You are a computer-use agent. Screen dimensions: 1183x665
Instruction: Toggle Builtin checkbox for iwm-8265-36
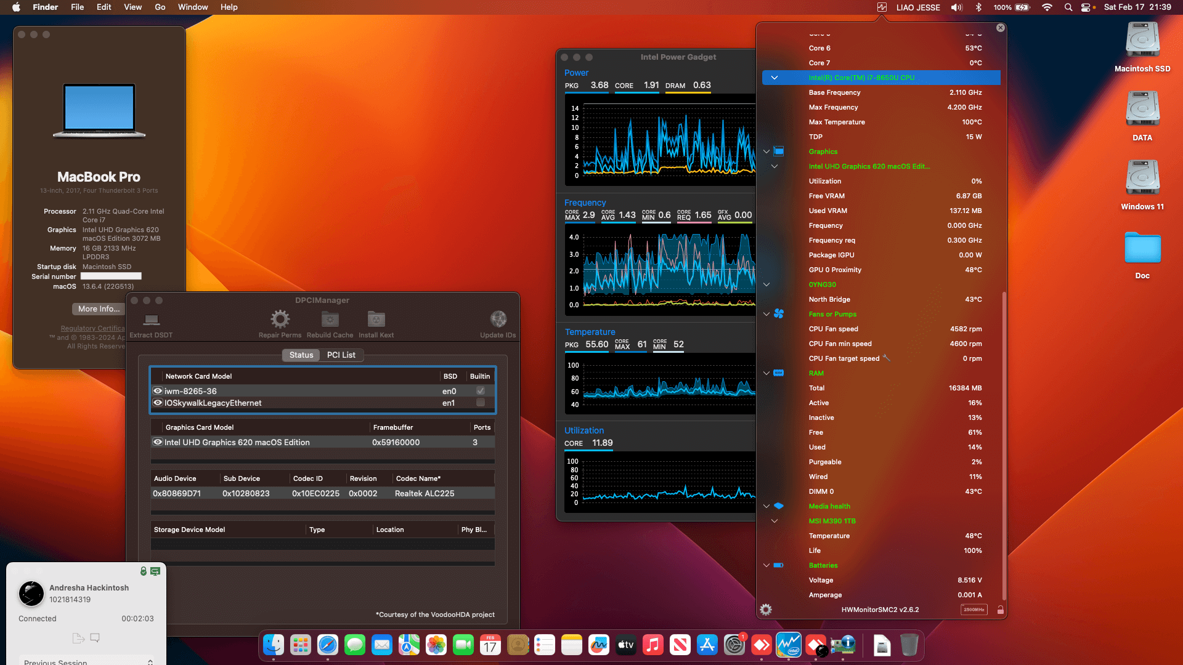(479, 390)
